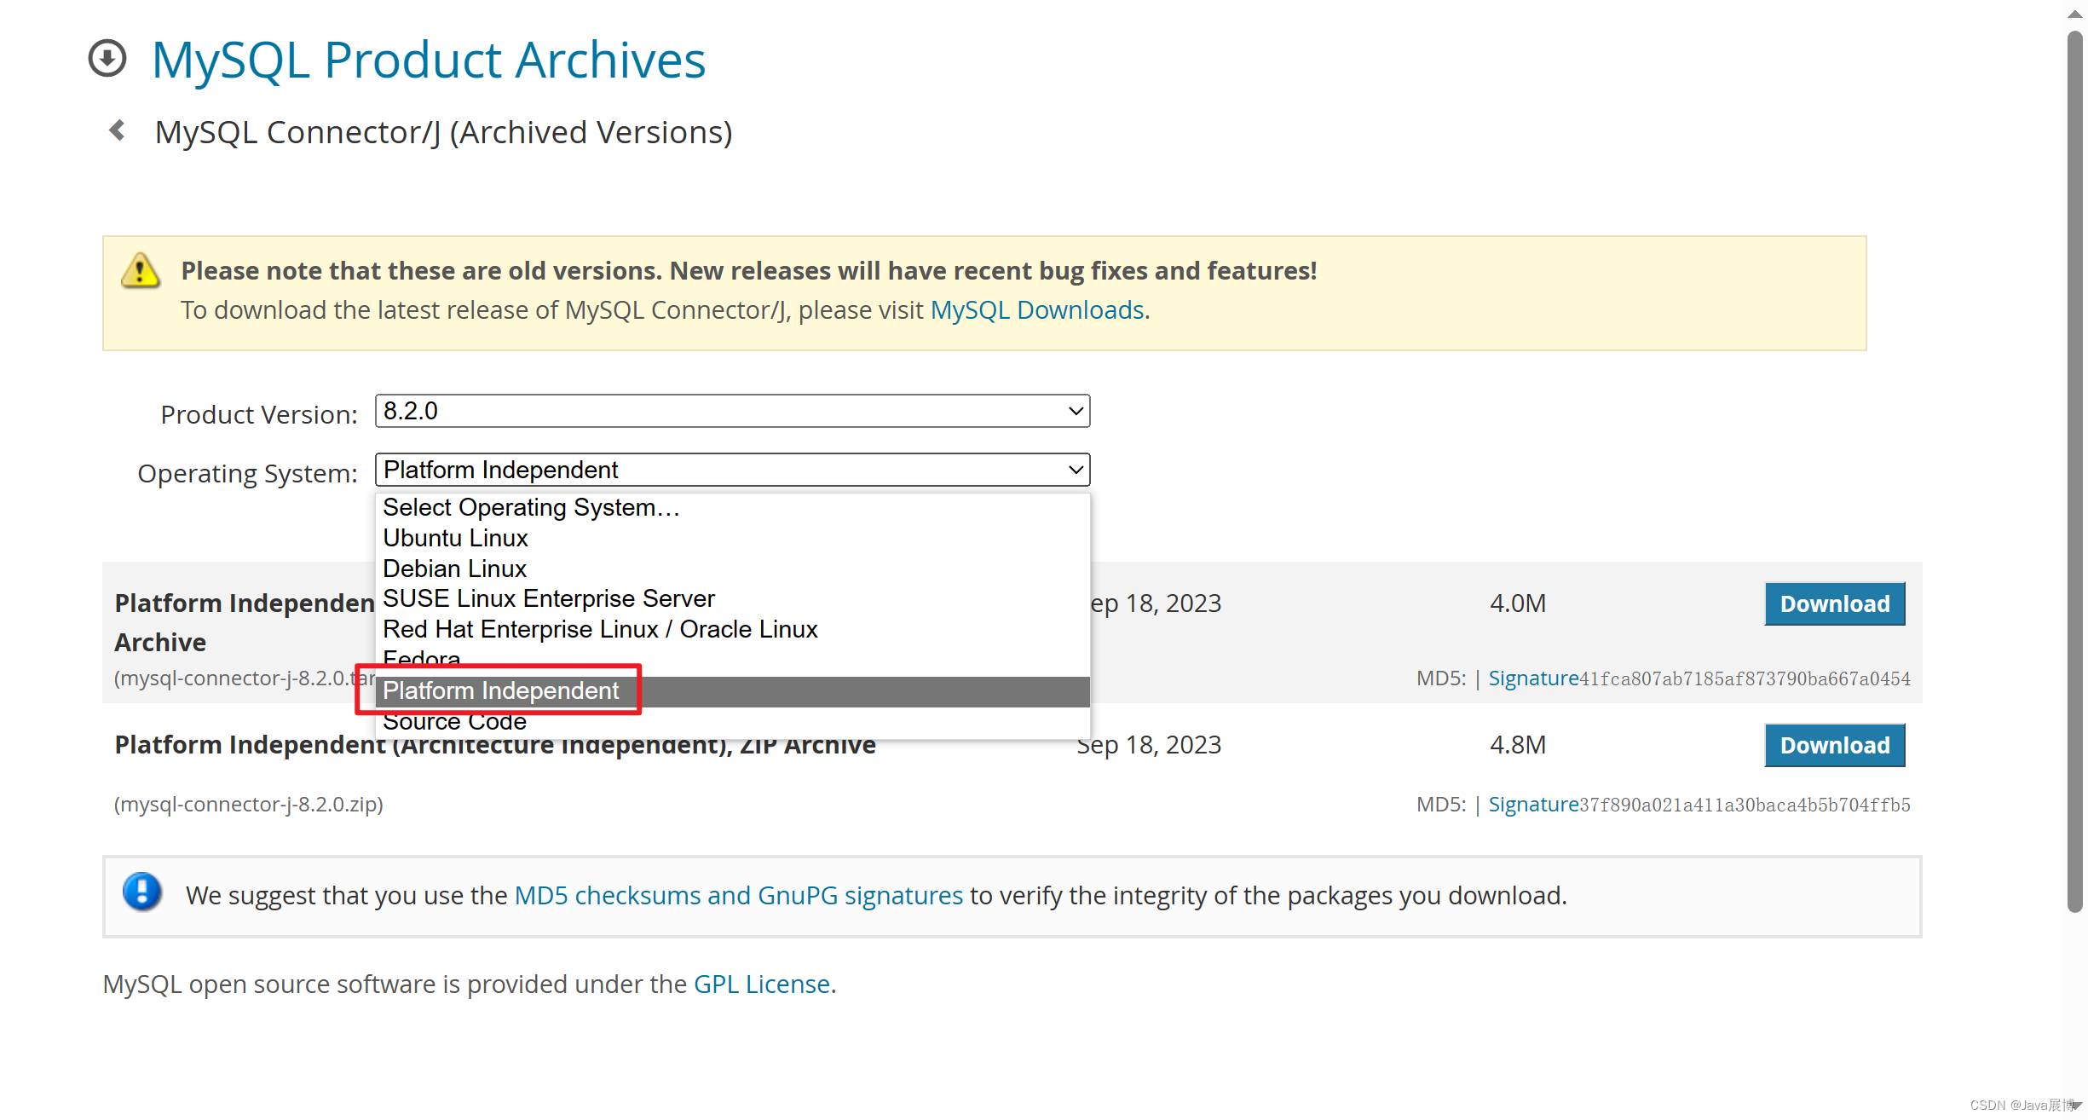
Task: Choose the highlighted Platform Independent option
Action: [x=500, y=690]
